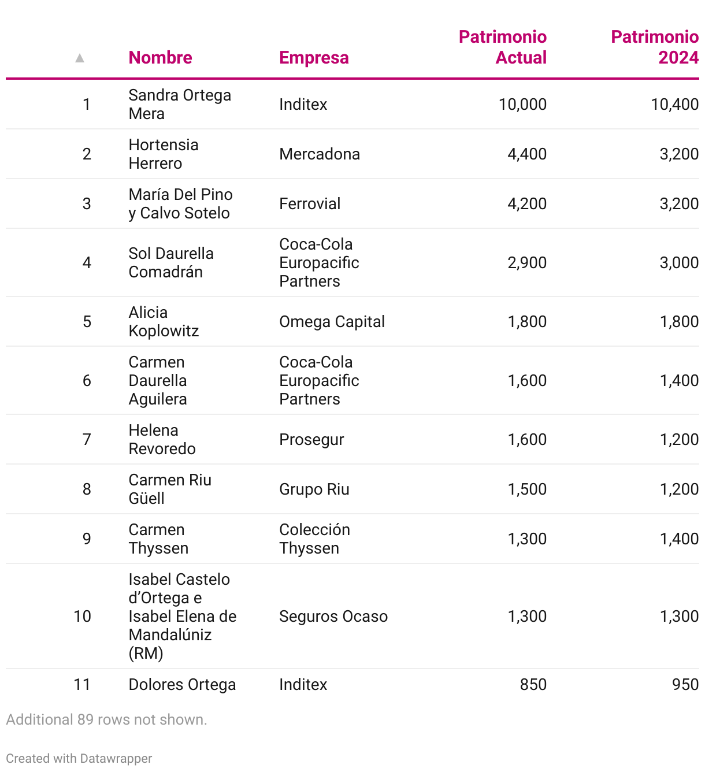Viewport: 705px width, 772px height.
Task: Select the Sandra Ortega Mera name cell
Action: 180,105
